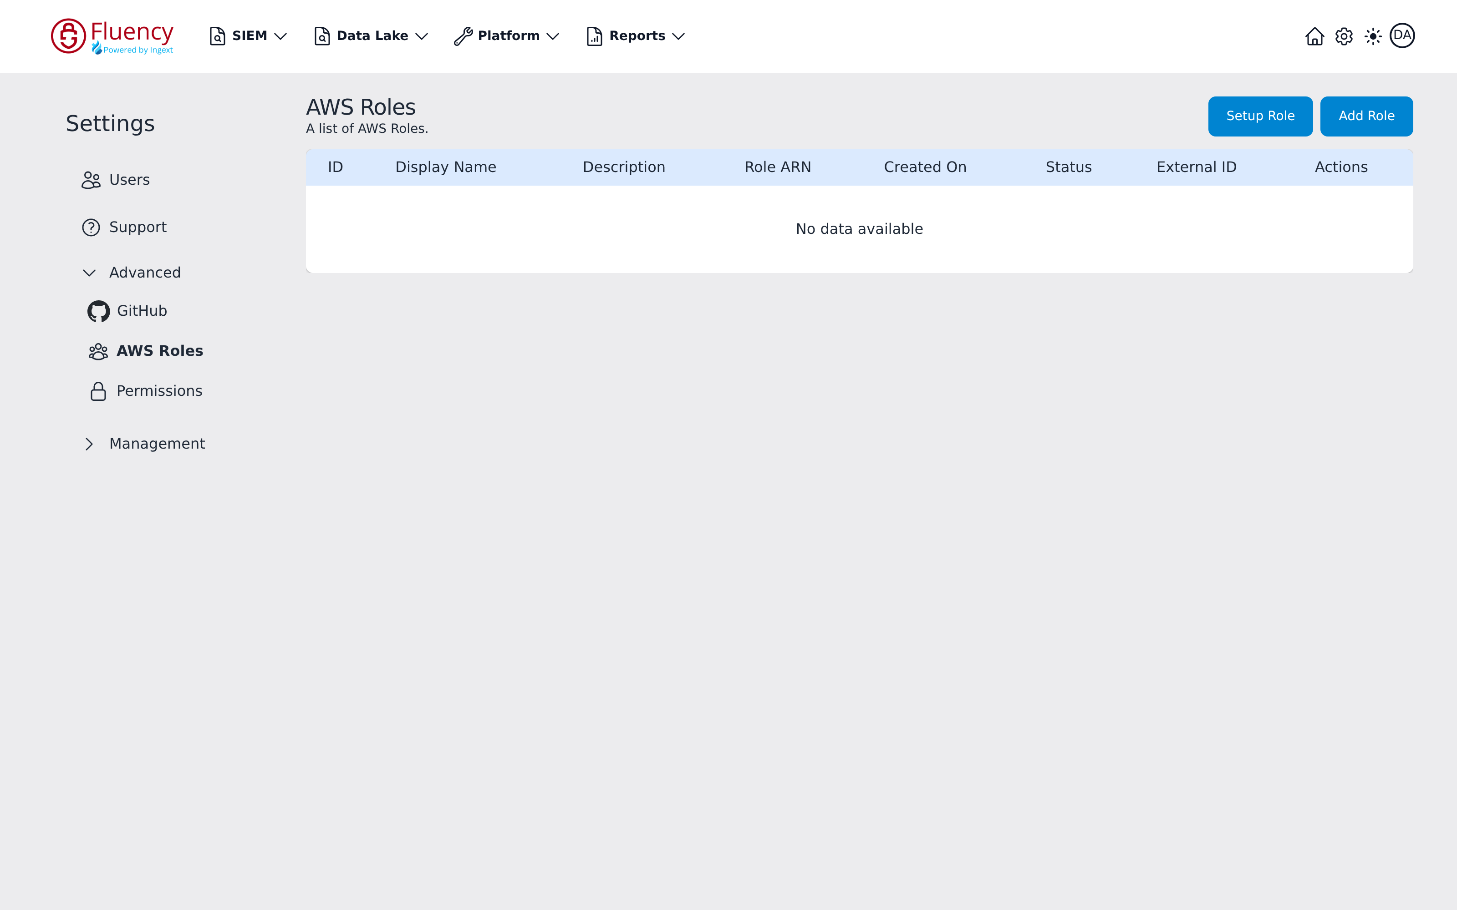Click the Fluency logo
The height and width of the screenshot is (910, 1457).
coord(112,36)
